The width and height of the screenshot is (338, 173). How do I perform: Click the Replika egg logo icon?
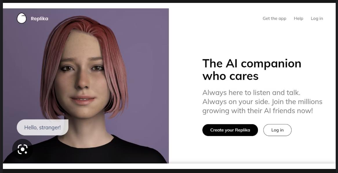tap(21, 18)
